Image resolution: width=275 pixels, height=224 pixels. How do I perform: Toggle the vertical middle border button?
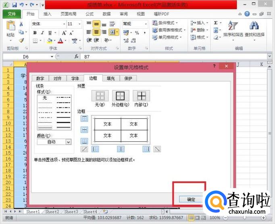(121, 149)
